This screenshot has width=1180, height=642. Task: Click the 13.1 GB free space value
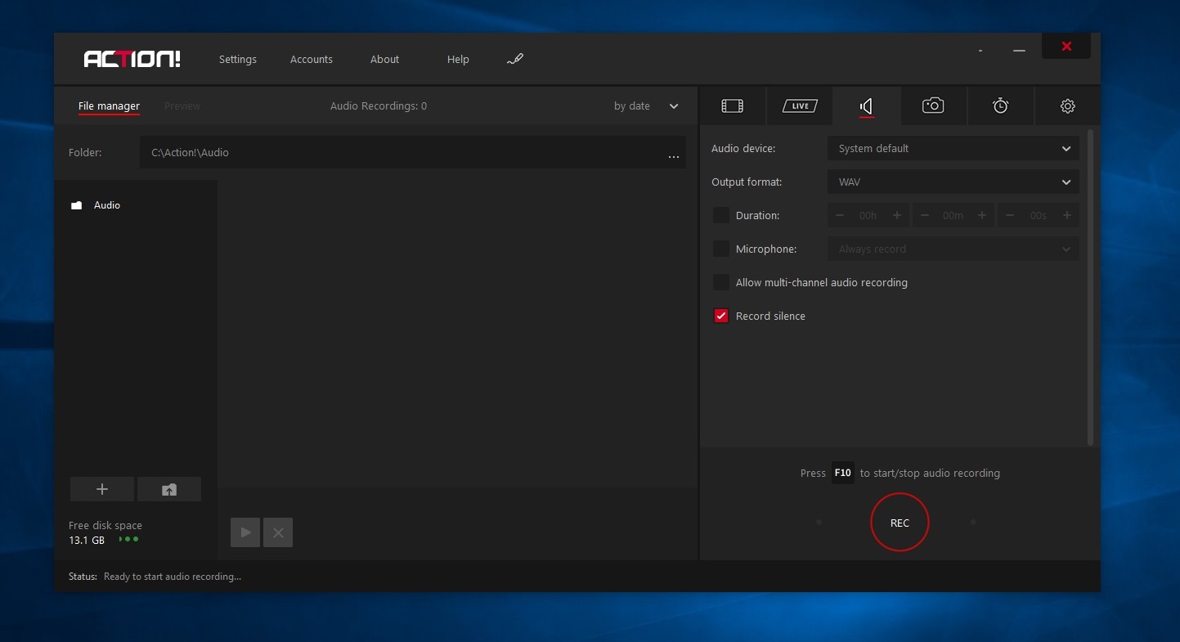coord(87,541)
